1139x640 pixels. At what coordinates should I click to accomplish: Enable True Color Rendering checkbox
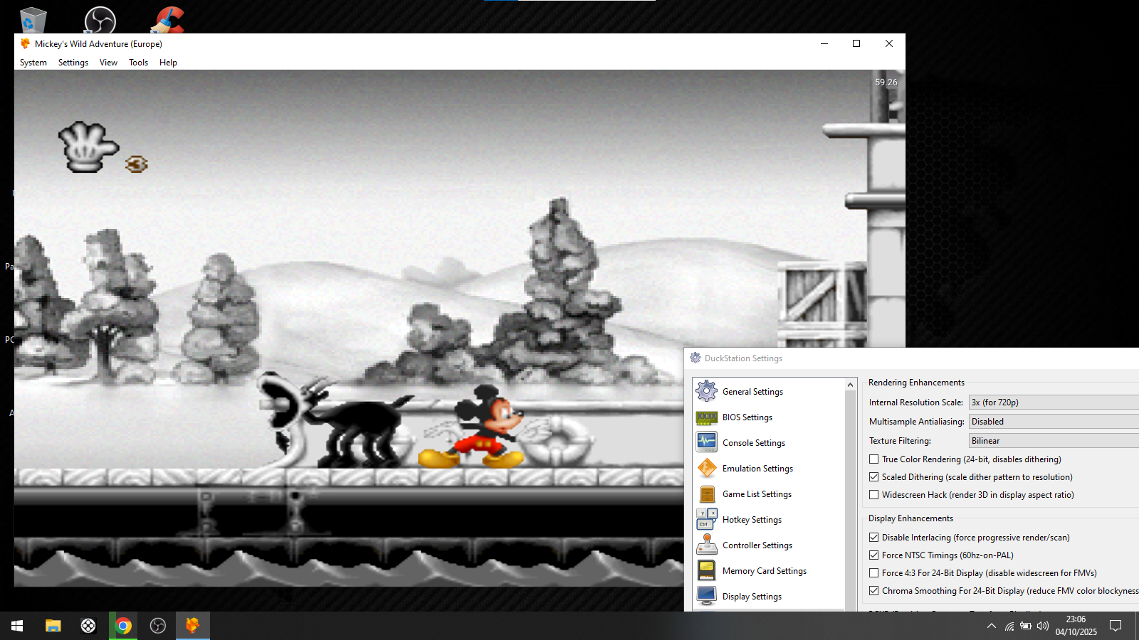tap(873, 459)
